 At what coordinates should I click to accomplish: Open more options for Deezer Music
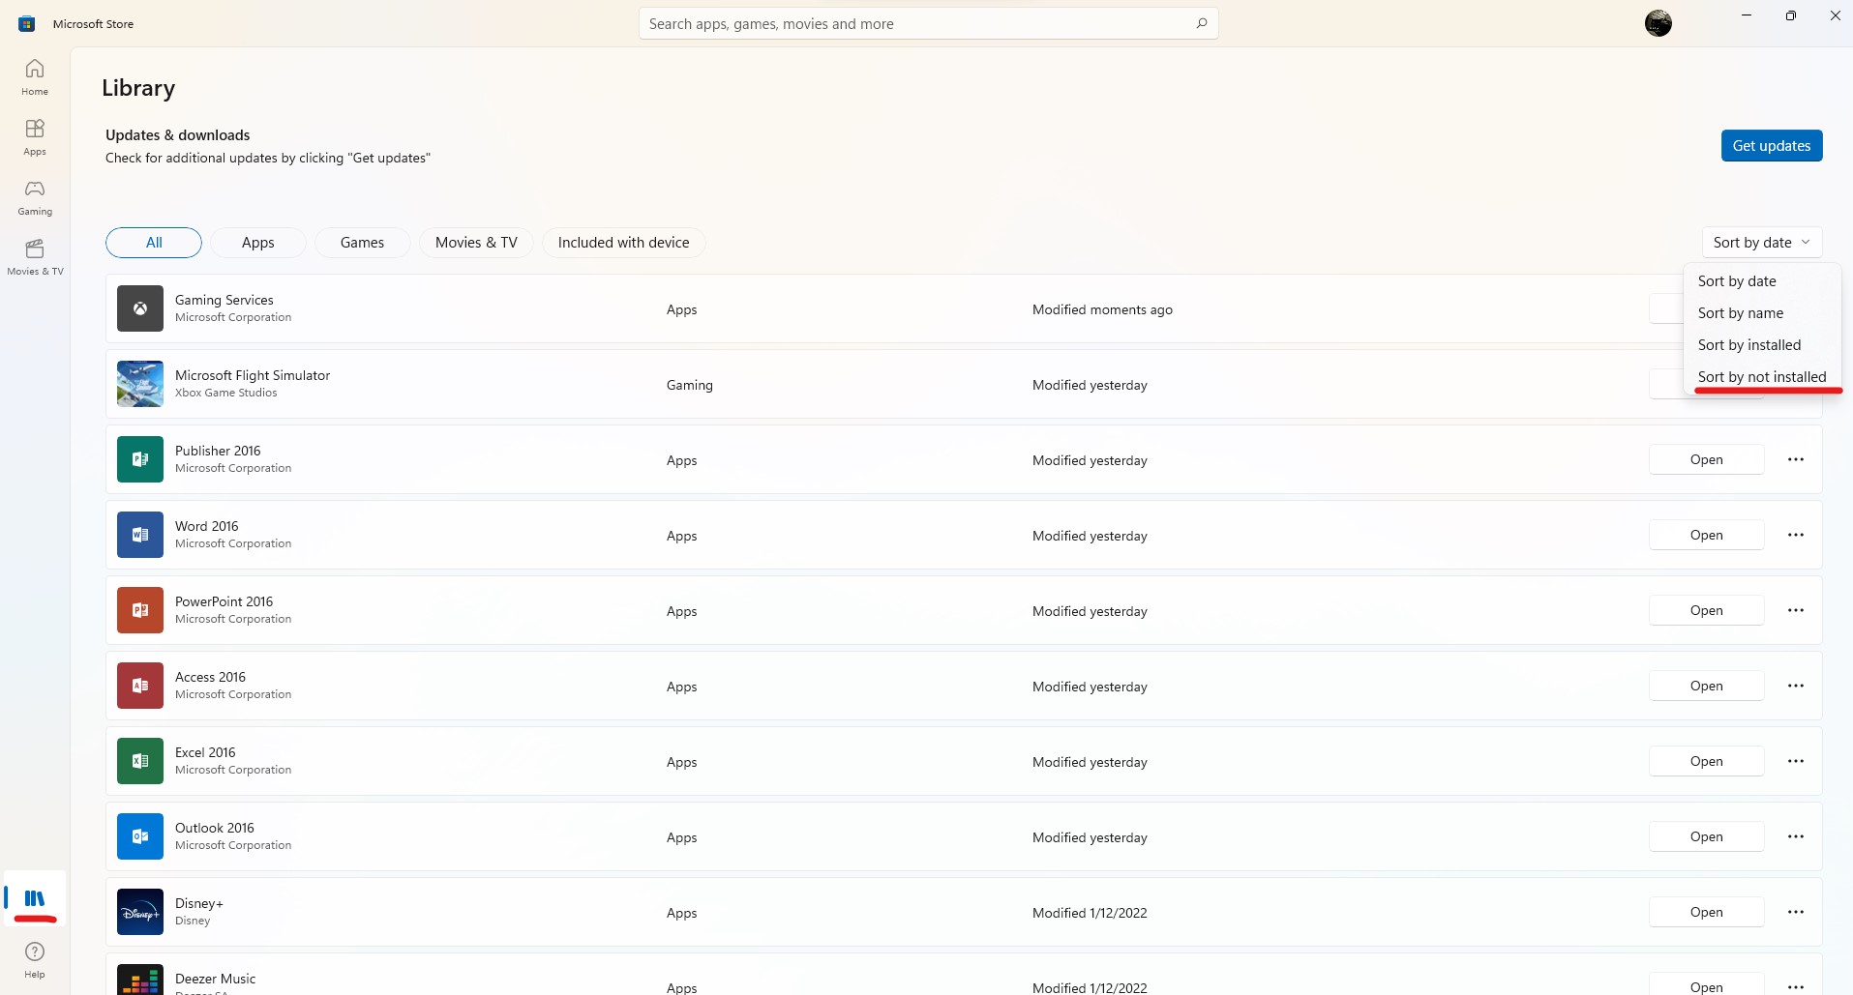(1796, 985)
